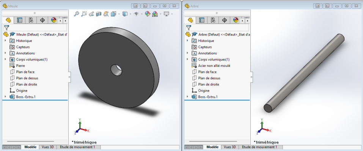Click horizontal scrollbar of Meule tree panel
363x151 pixels.
click(31, 141)
